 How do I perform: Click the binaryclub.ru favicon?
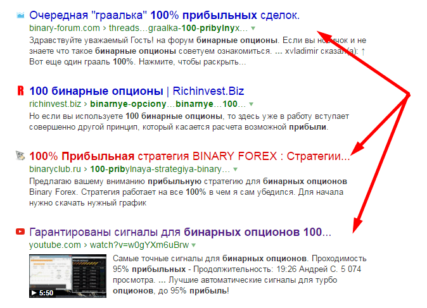pyautogui.click(x=20, y=156)
